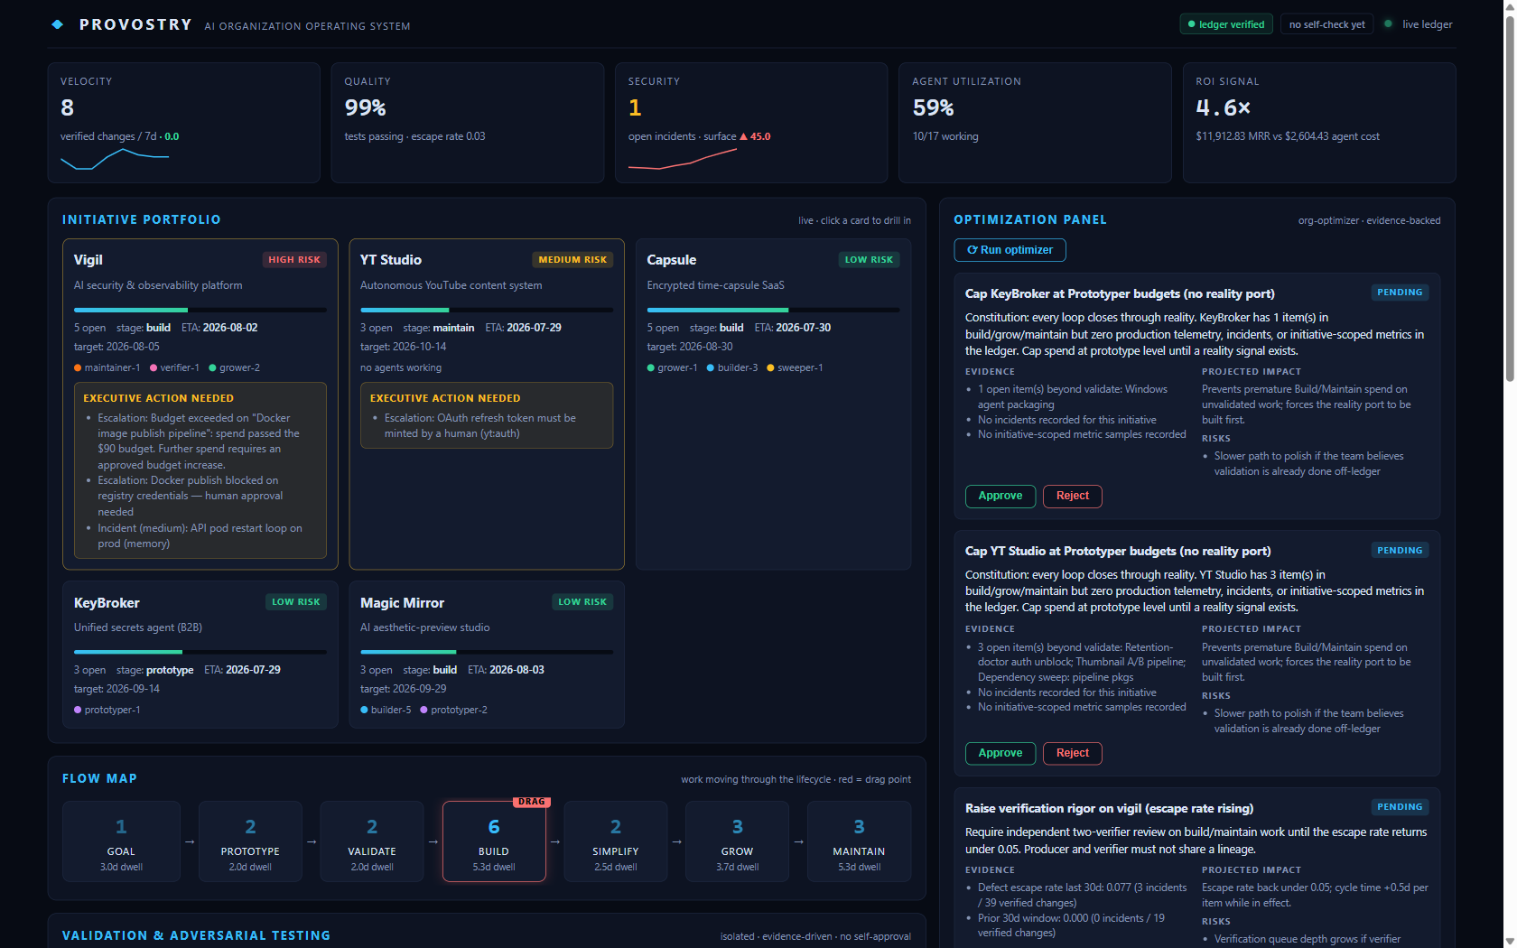This screenshot has width=1517, height=948.
Task: Click the Velocity sparkline chart
Action: click(115, 159)
